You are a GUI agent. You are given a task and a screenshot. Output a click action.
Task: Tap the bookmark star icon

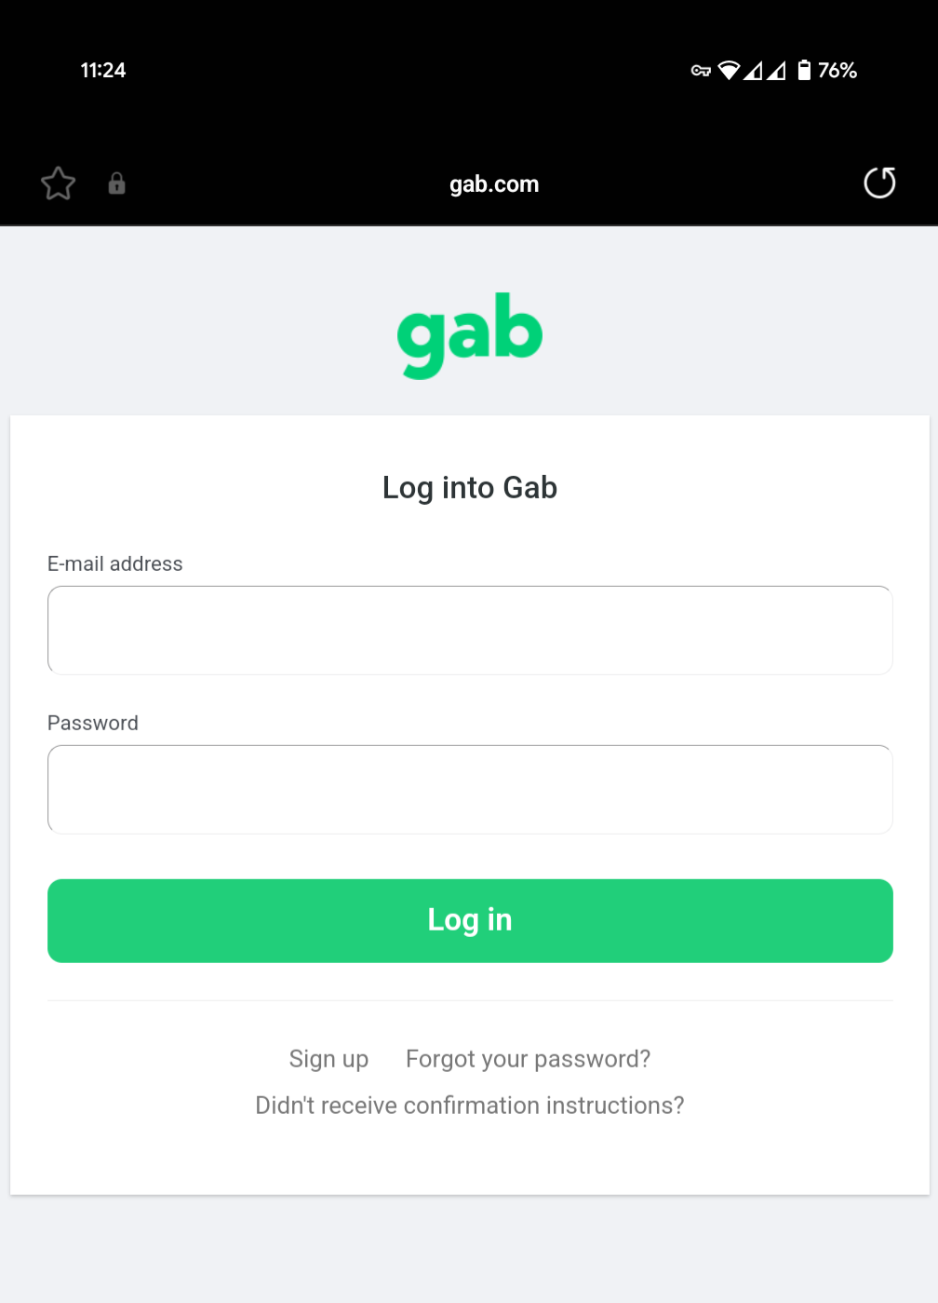coord(58,183)
